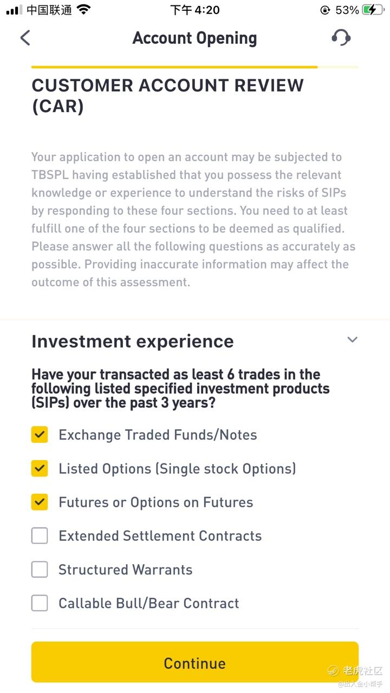Tap the Investment experience heading

point(133,341)
